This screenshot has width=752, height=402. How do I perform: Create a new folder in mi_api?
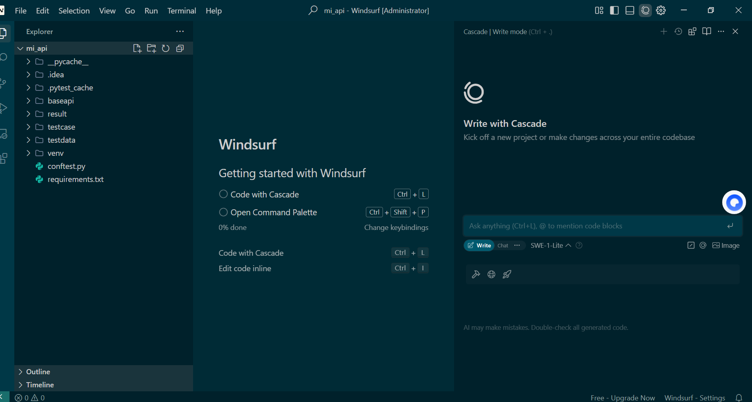pyautogui.click(x=151, y=48)
